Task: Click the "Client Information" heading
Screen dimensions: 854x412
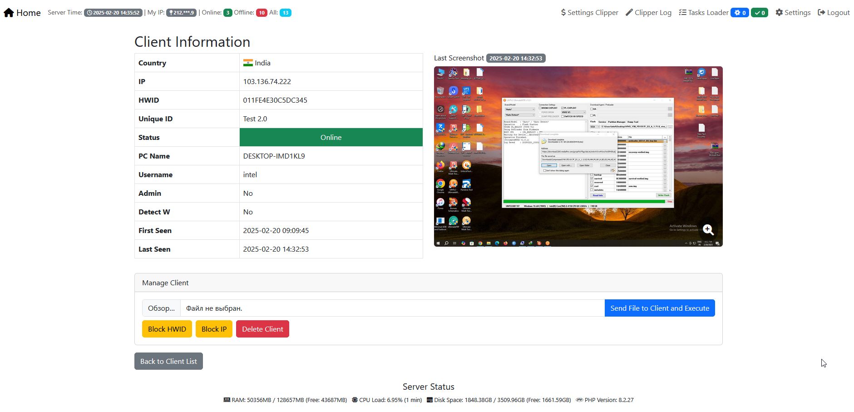Action: pyautogui.click(x=193, y=42)
